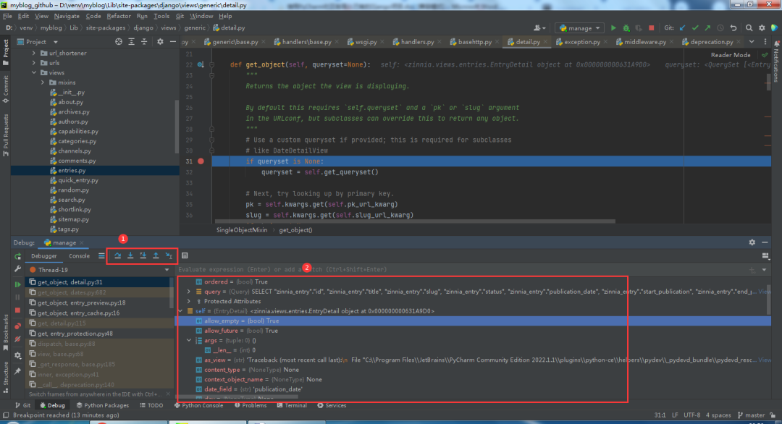Click the Step Into debugger icon

[130, 255]
